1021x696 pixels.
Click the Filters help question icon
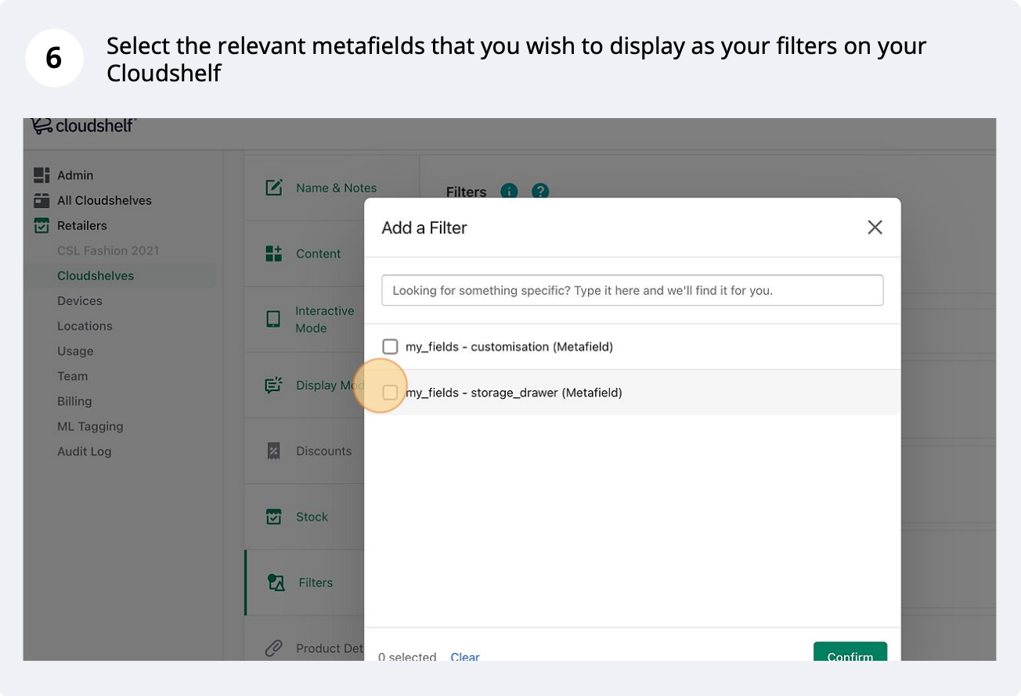[540, 192]
